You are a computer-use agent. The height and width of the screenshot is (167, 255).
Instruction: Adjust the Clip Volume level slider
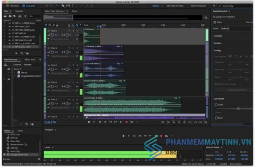[238, 108]
